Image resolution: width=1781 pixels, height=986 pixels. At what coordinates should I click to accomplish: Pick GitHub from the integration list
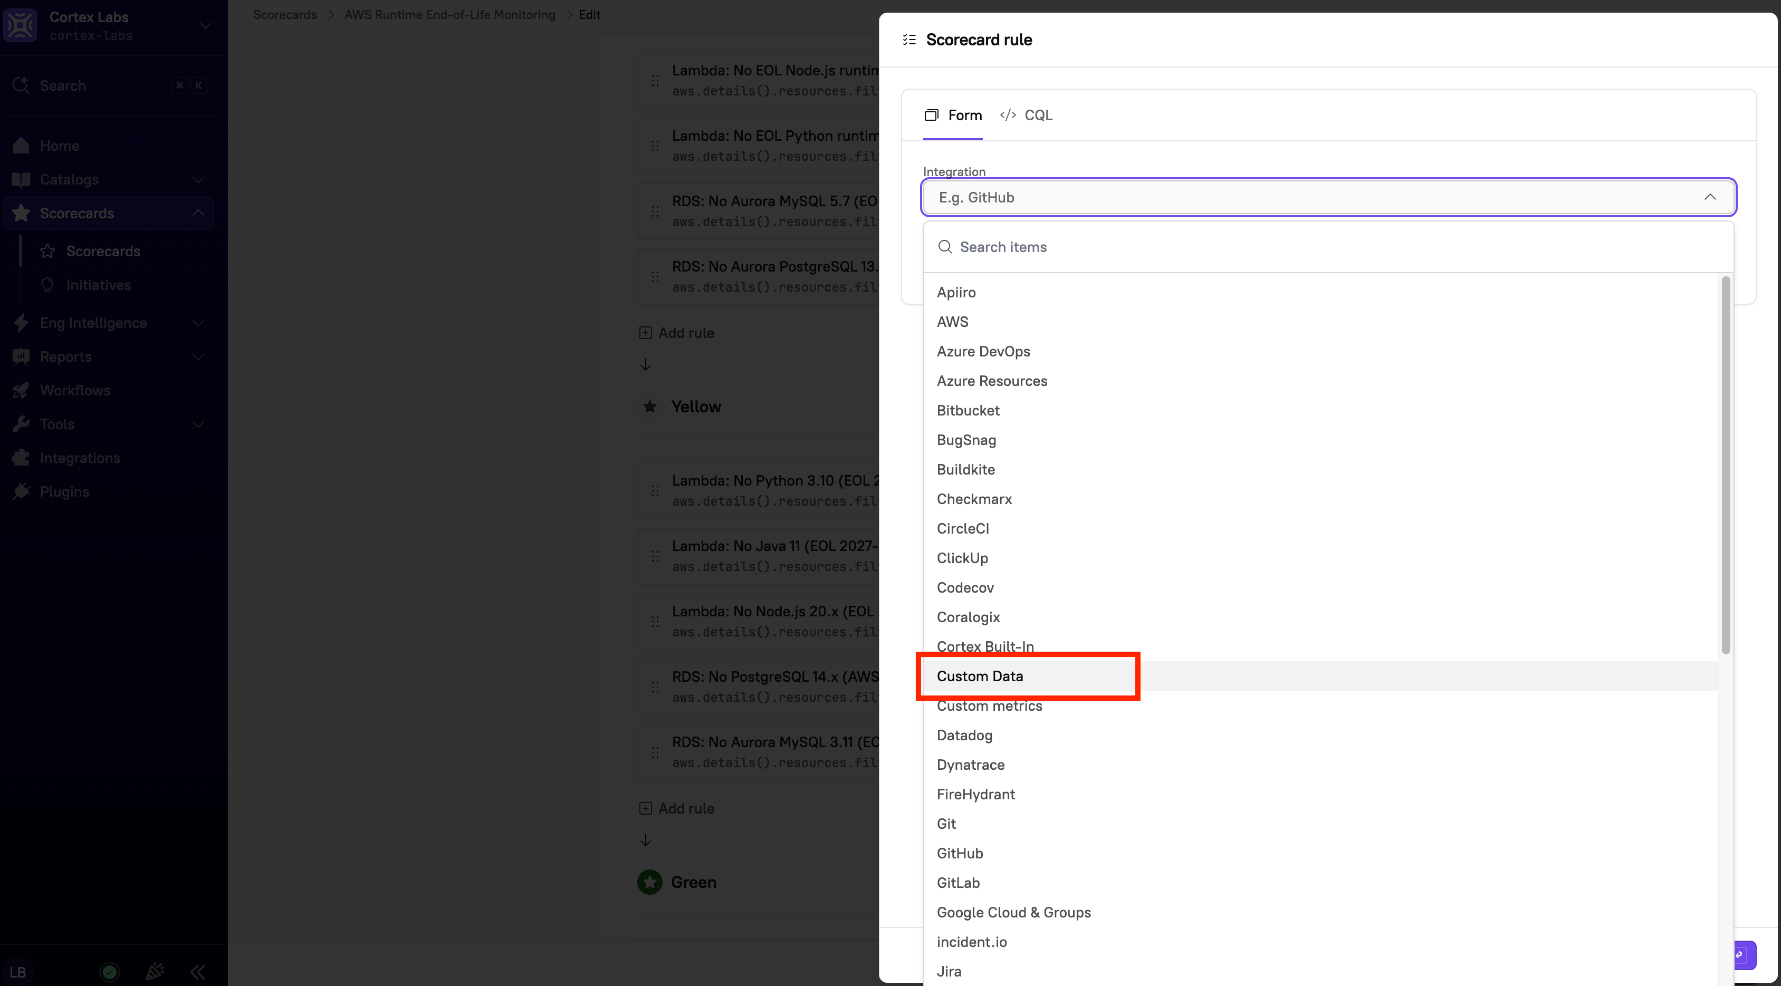[x=1320, y=853]
